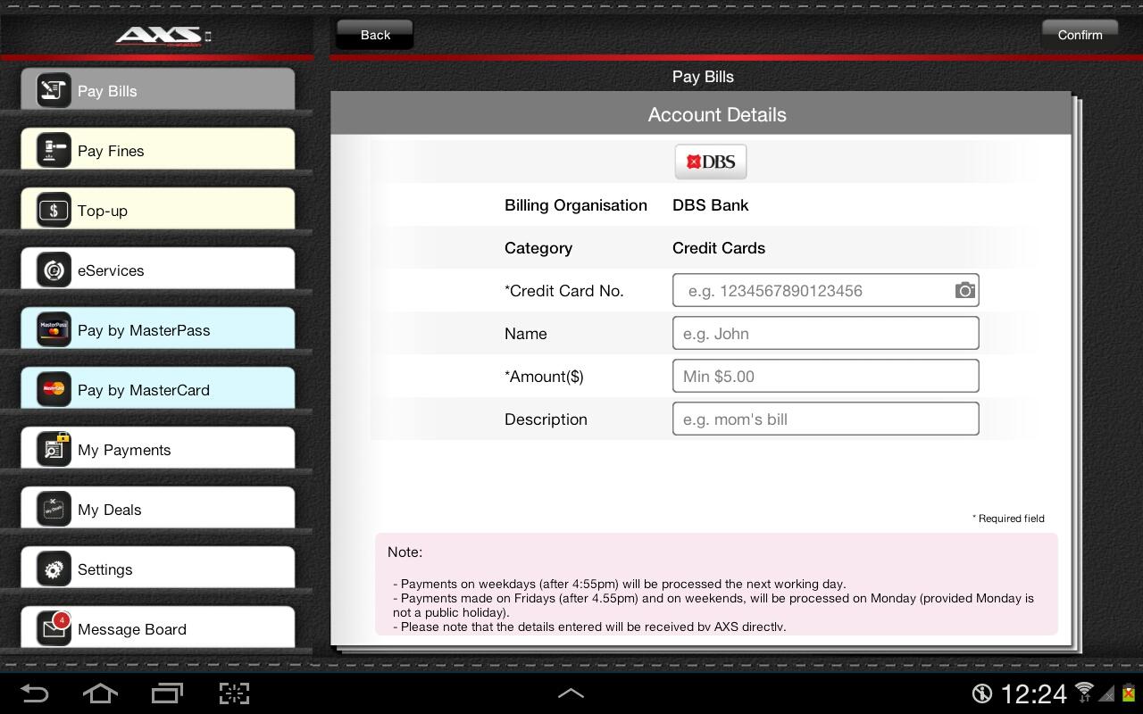Click the camera icon to scan credit card
This screenshot has width=1143, height=714.
tap(964, 290)
